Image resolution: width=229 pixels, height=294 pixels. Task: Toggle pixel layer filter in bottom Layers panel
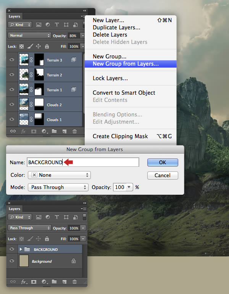[39, 217]
